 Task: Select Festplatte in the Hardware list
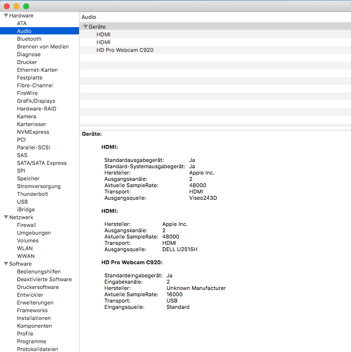tap(30, 78)
